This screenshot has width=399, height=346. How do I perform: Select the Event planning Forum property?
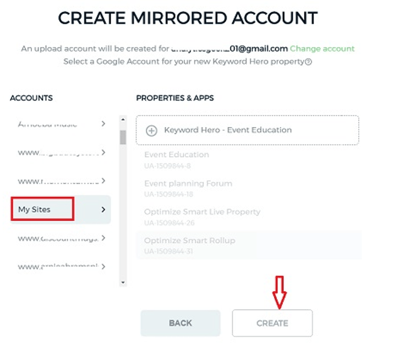click(x=188, y=183)
